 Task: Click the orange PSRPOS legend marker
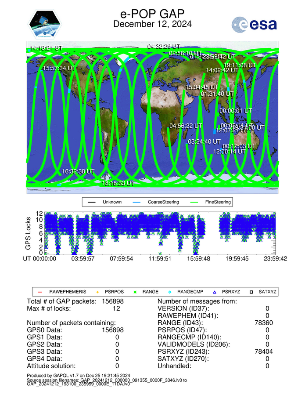[x=98, y=292]
